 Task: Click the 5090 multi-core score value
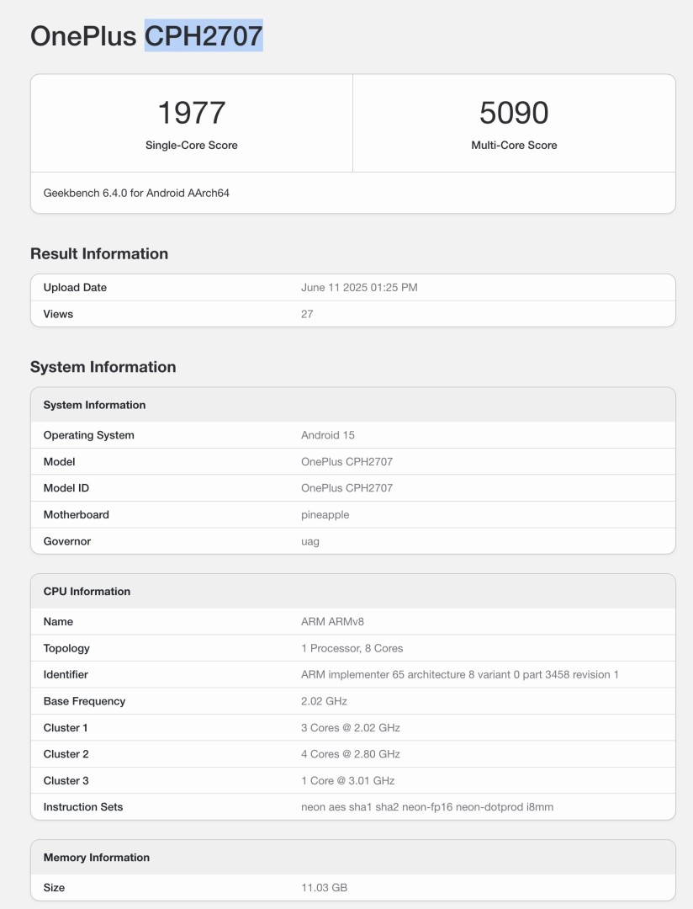514,113
